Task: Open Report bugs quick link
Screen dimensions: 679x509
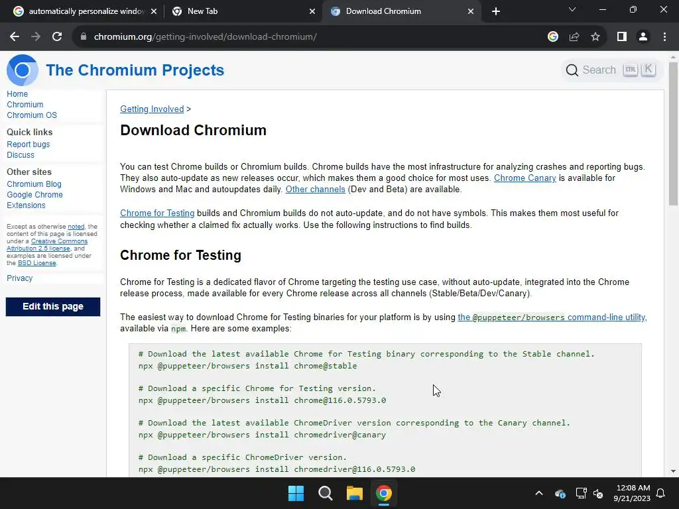Action: 28,144
